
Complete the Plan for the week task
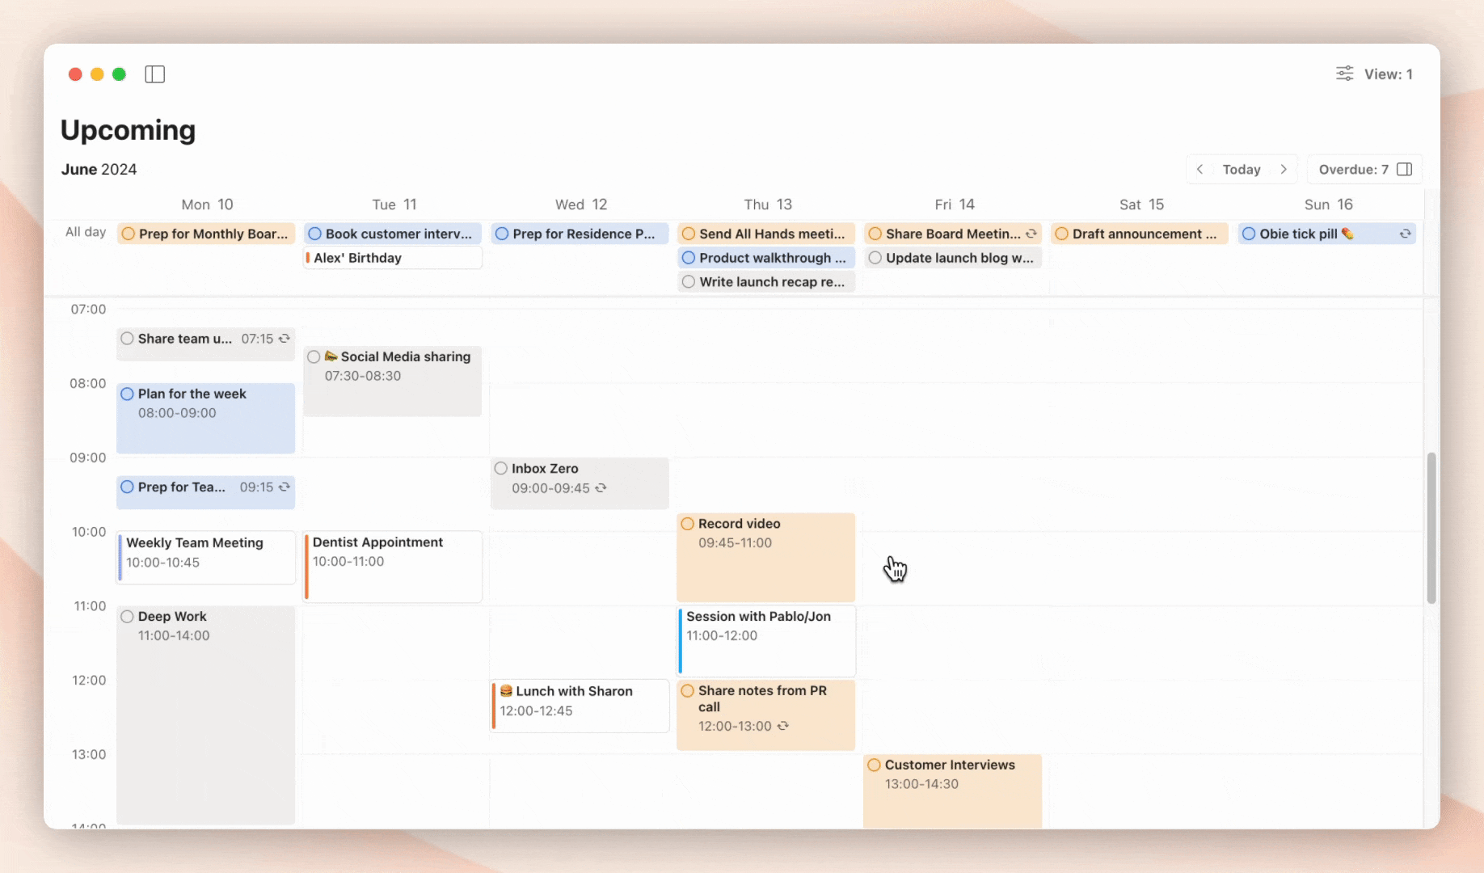[128, 394]
